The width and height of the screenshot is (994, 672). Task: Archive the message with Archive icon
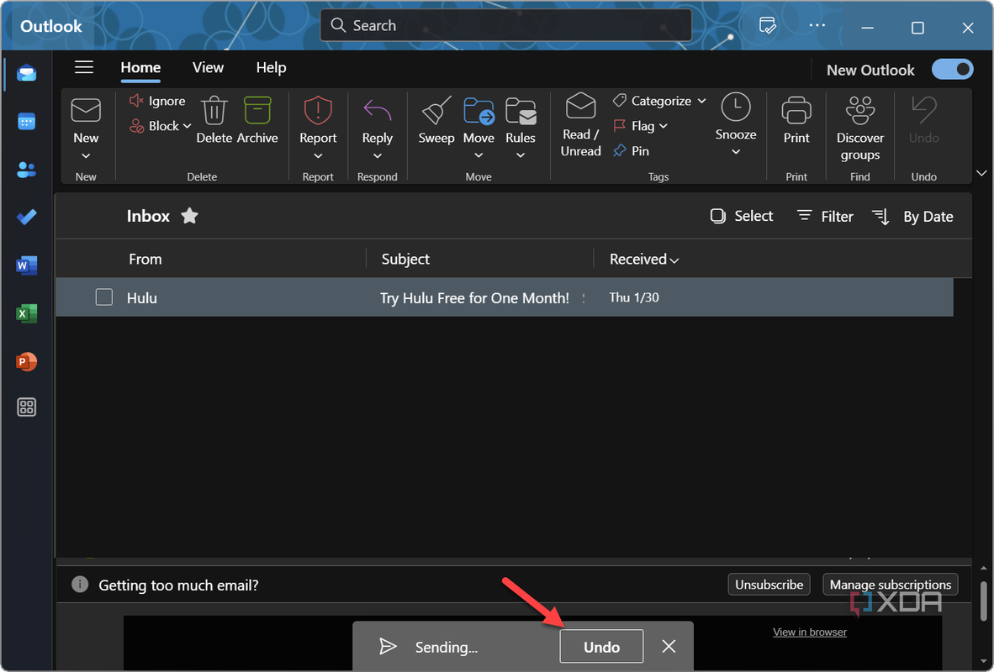(257, 111)
